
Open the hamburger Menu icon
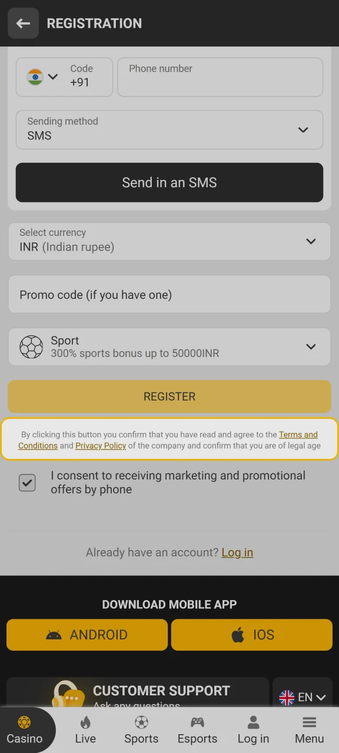[x=308, y=722]
